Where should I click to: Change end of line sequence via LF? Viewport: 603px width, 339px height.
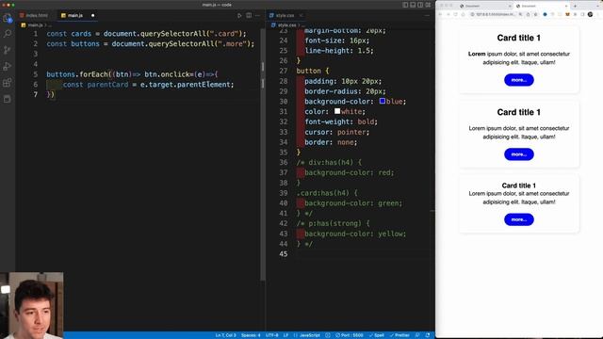pos(285,335)
